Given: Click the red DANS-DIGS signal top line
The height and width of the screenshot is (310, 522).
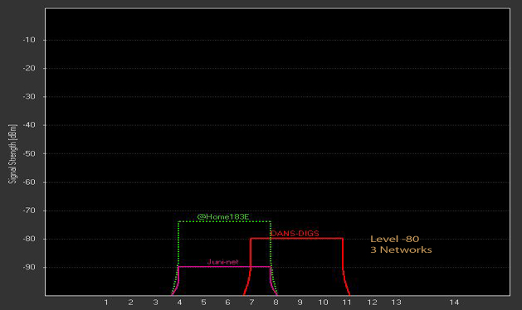Looking at the screenshot, I should (x=296, y=238).
